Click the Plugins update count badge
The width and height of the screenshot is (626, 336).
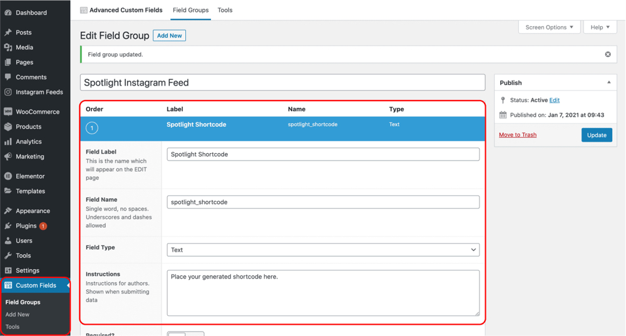coord(43,226)
